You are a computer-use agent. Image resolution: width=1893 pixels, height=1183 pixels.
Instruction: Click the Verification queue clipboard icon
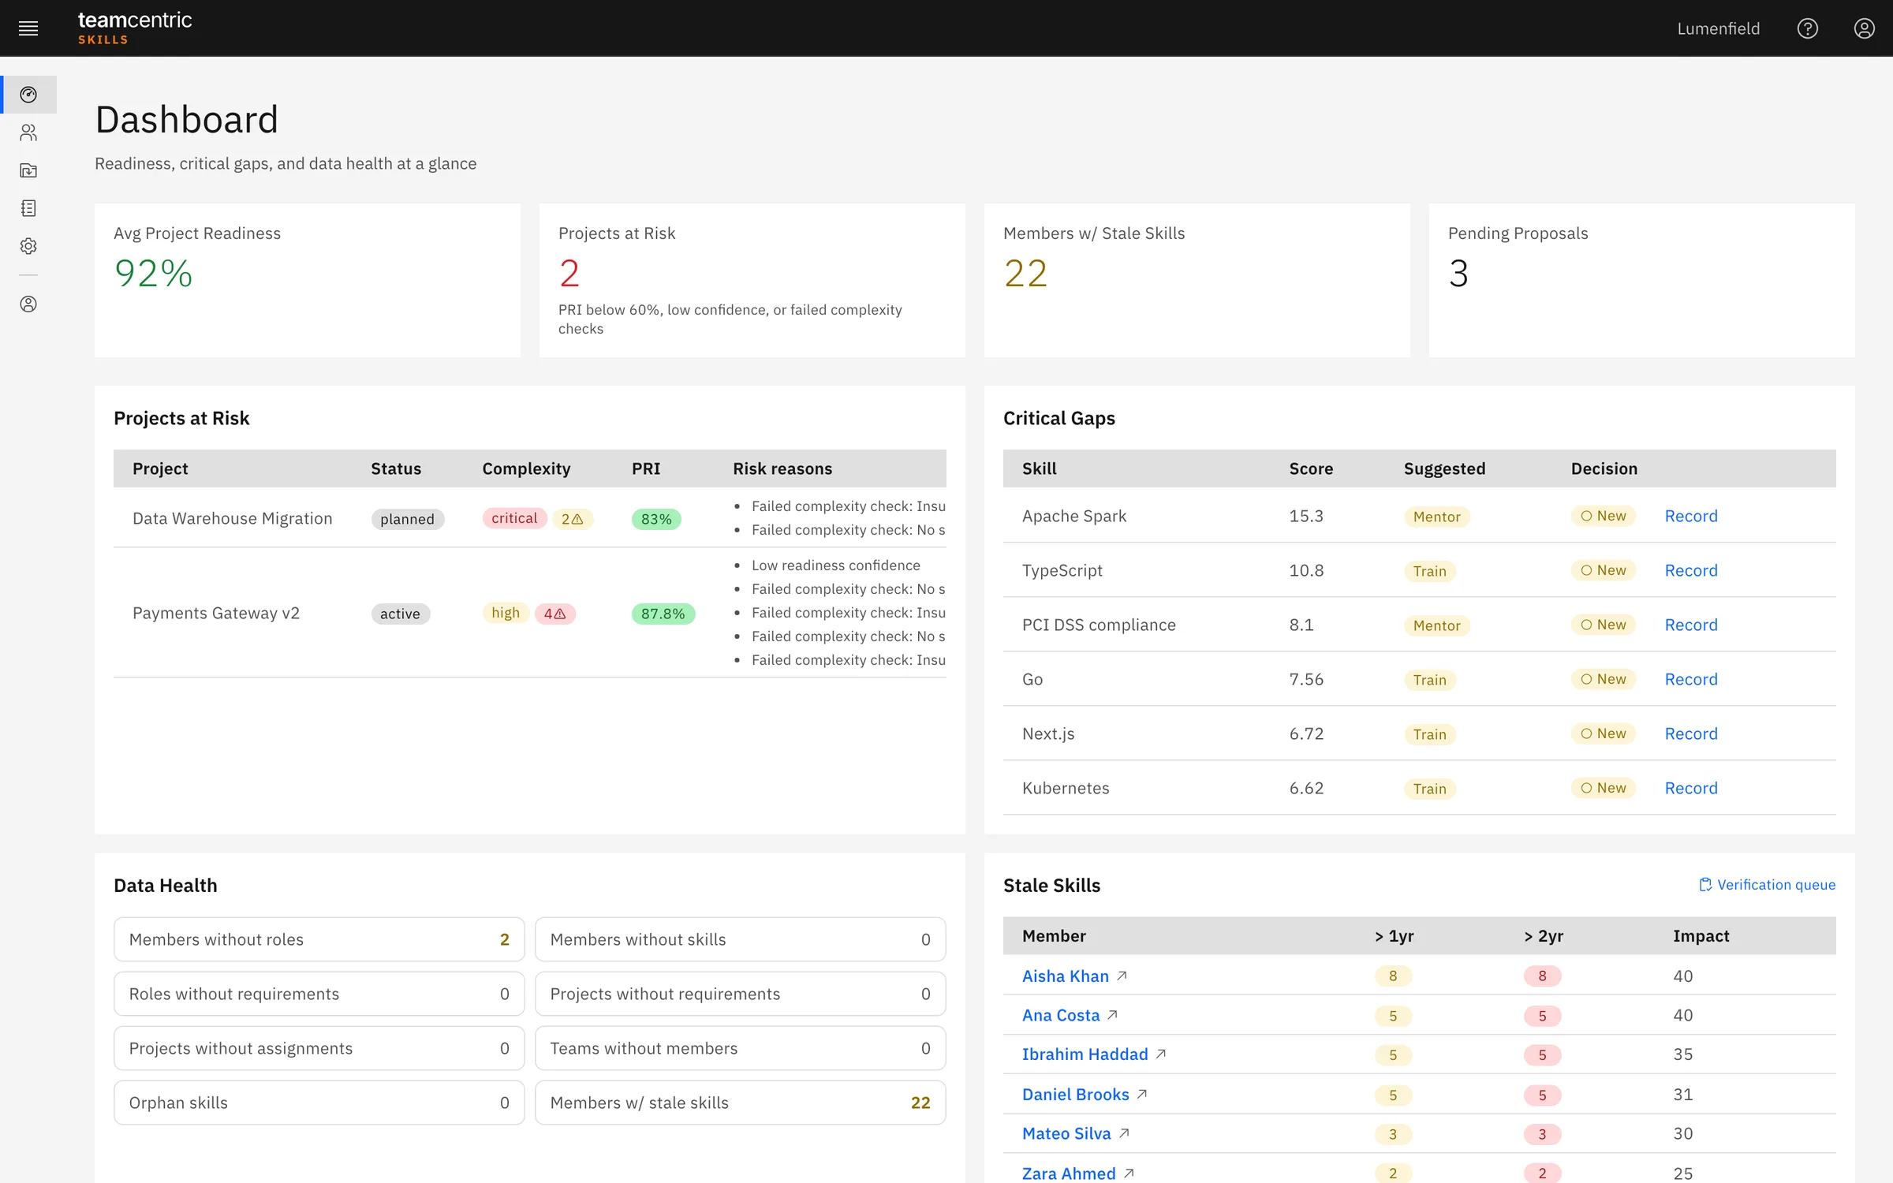click(x=1705, y=885)
